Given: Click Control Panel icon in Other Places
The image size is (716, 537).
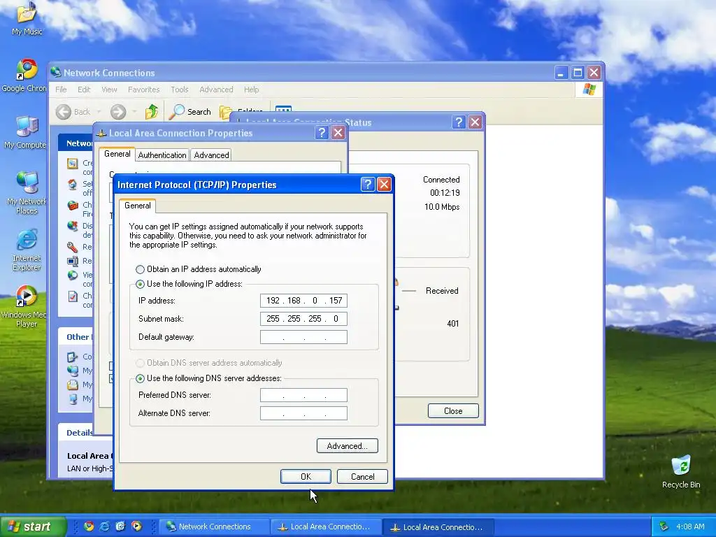Looking at the screenshot, I should [x=73, y=357].
